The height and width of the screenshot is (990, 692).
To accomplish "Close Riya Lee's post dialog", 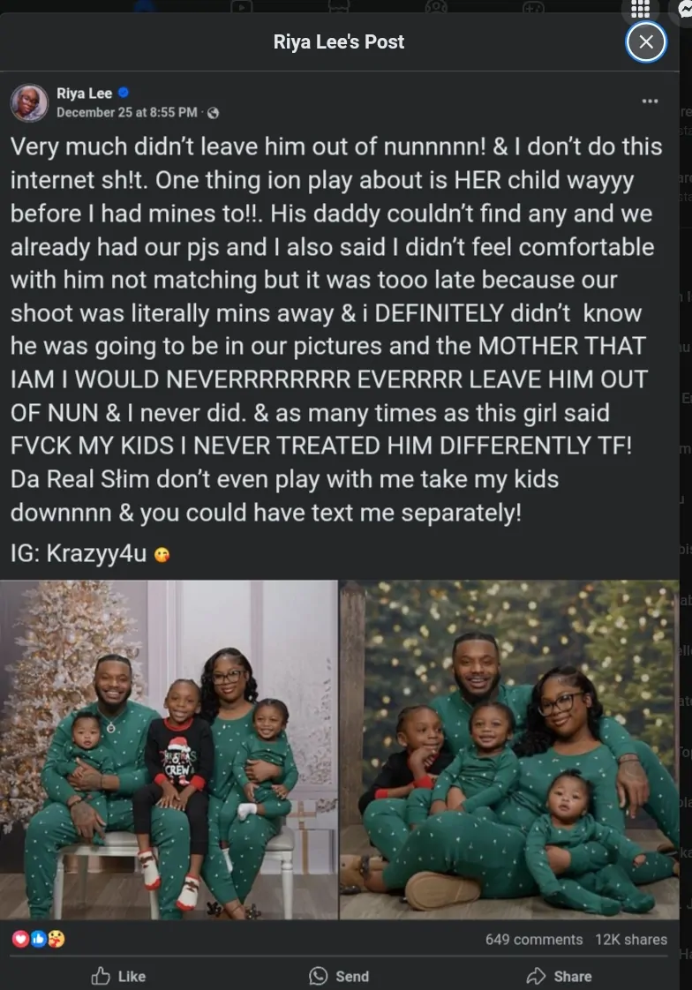I will (646, 41).
